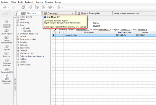Select Administracja in module tree
The image size is (156, 105).
(26, 65)
